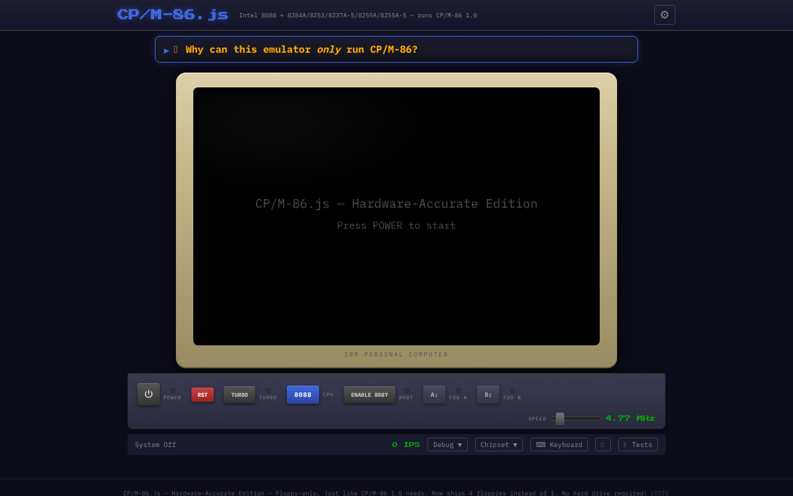Click the '4.77 MHz' speed readout
Image resolution: width=793 pixels, height=496 pixels.
tap(630, 418)
